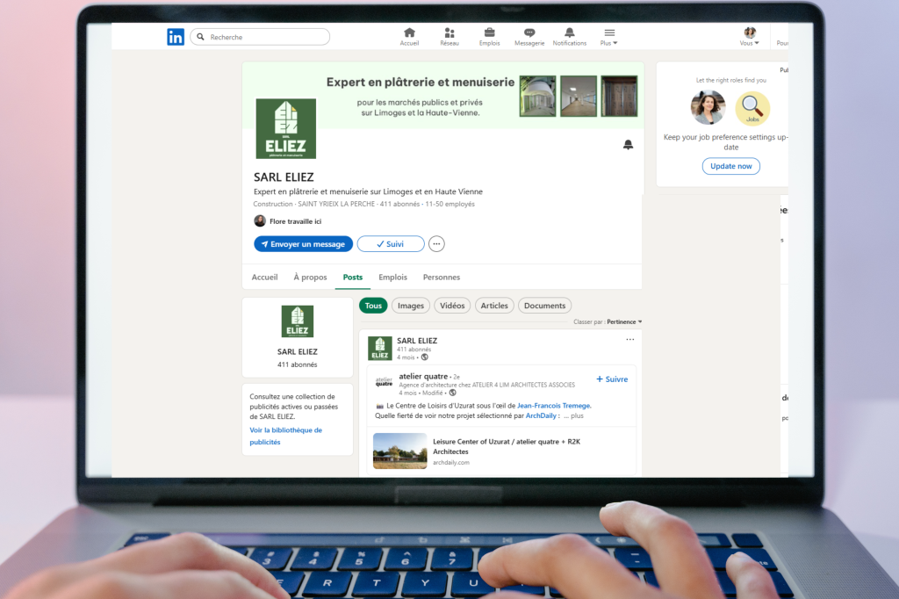Click the large ELIEZ company logo
Image resolution: width=899 pixels, height=599 pixels.
285,128
